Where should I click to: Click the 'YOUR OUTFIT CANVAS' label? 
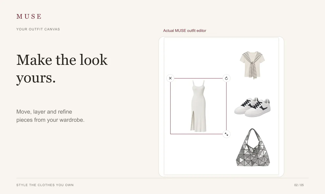[x=38, y=29]
